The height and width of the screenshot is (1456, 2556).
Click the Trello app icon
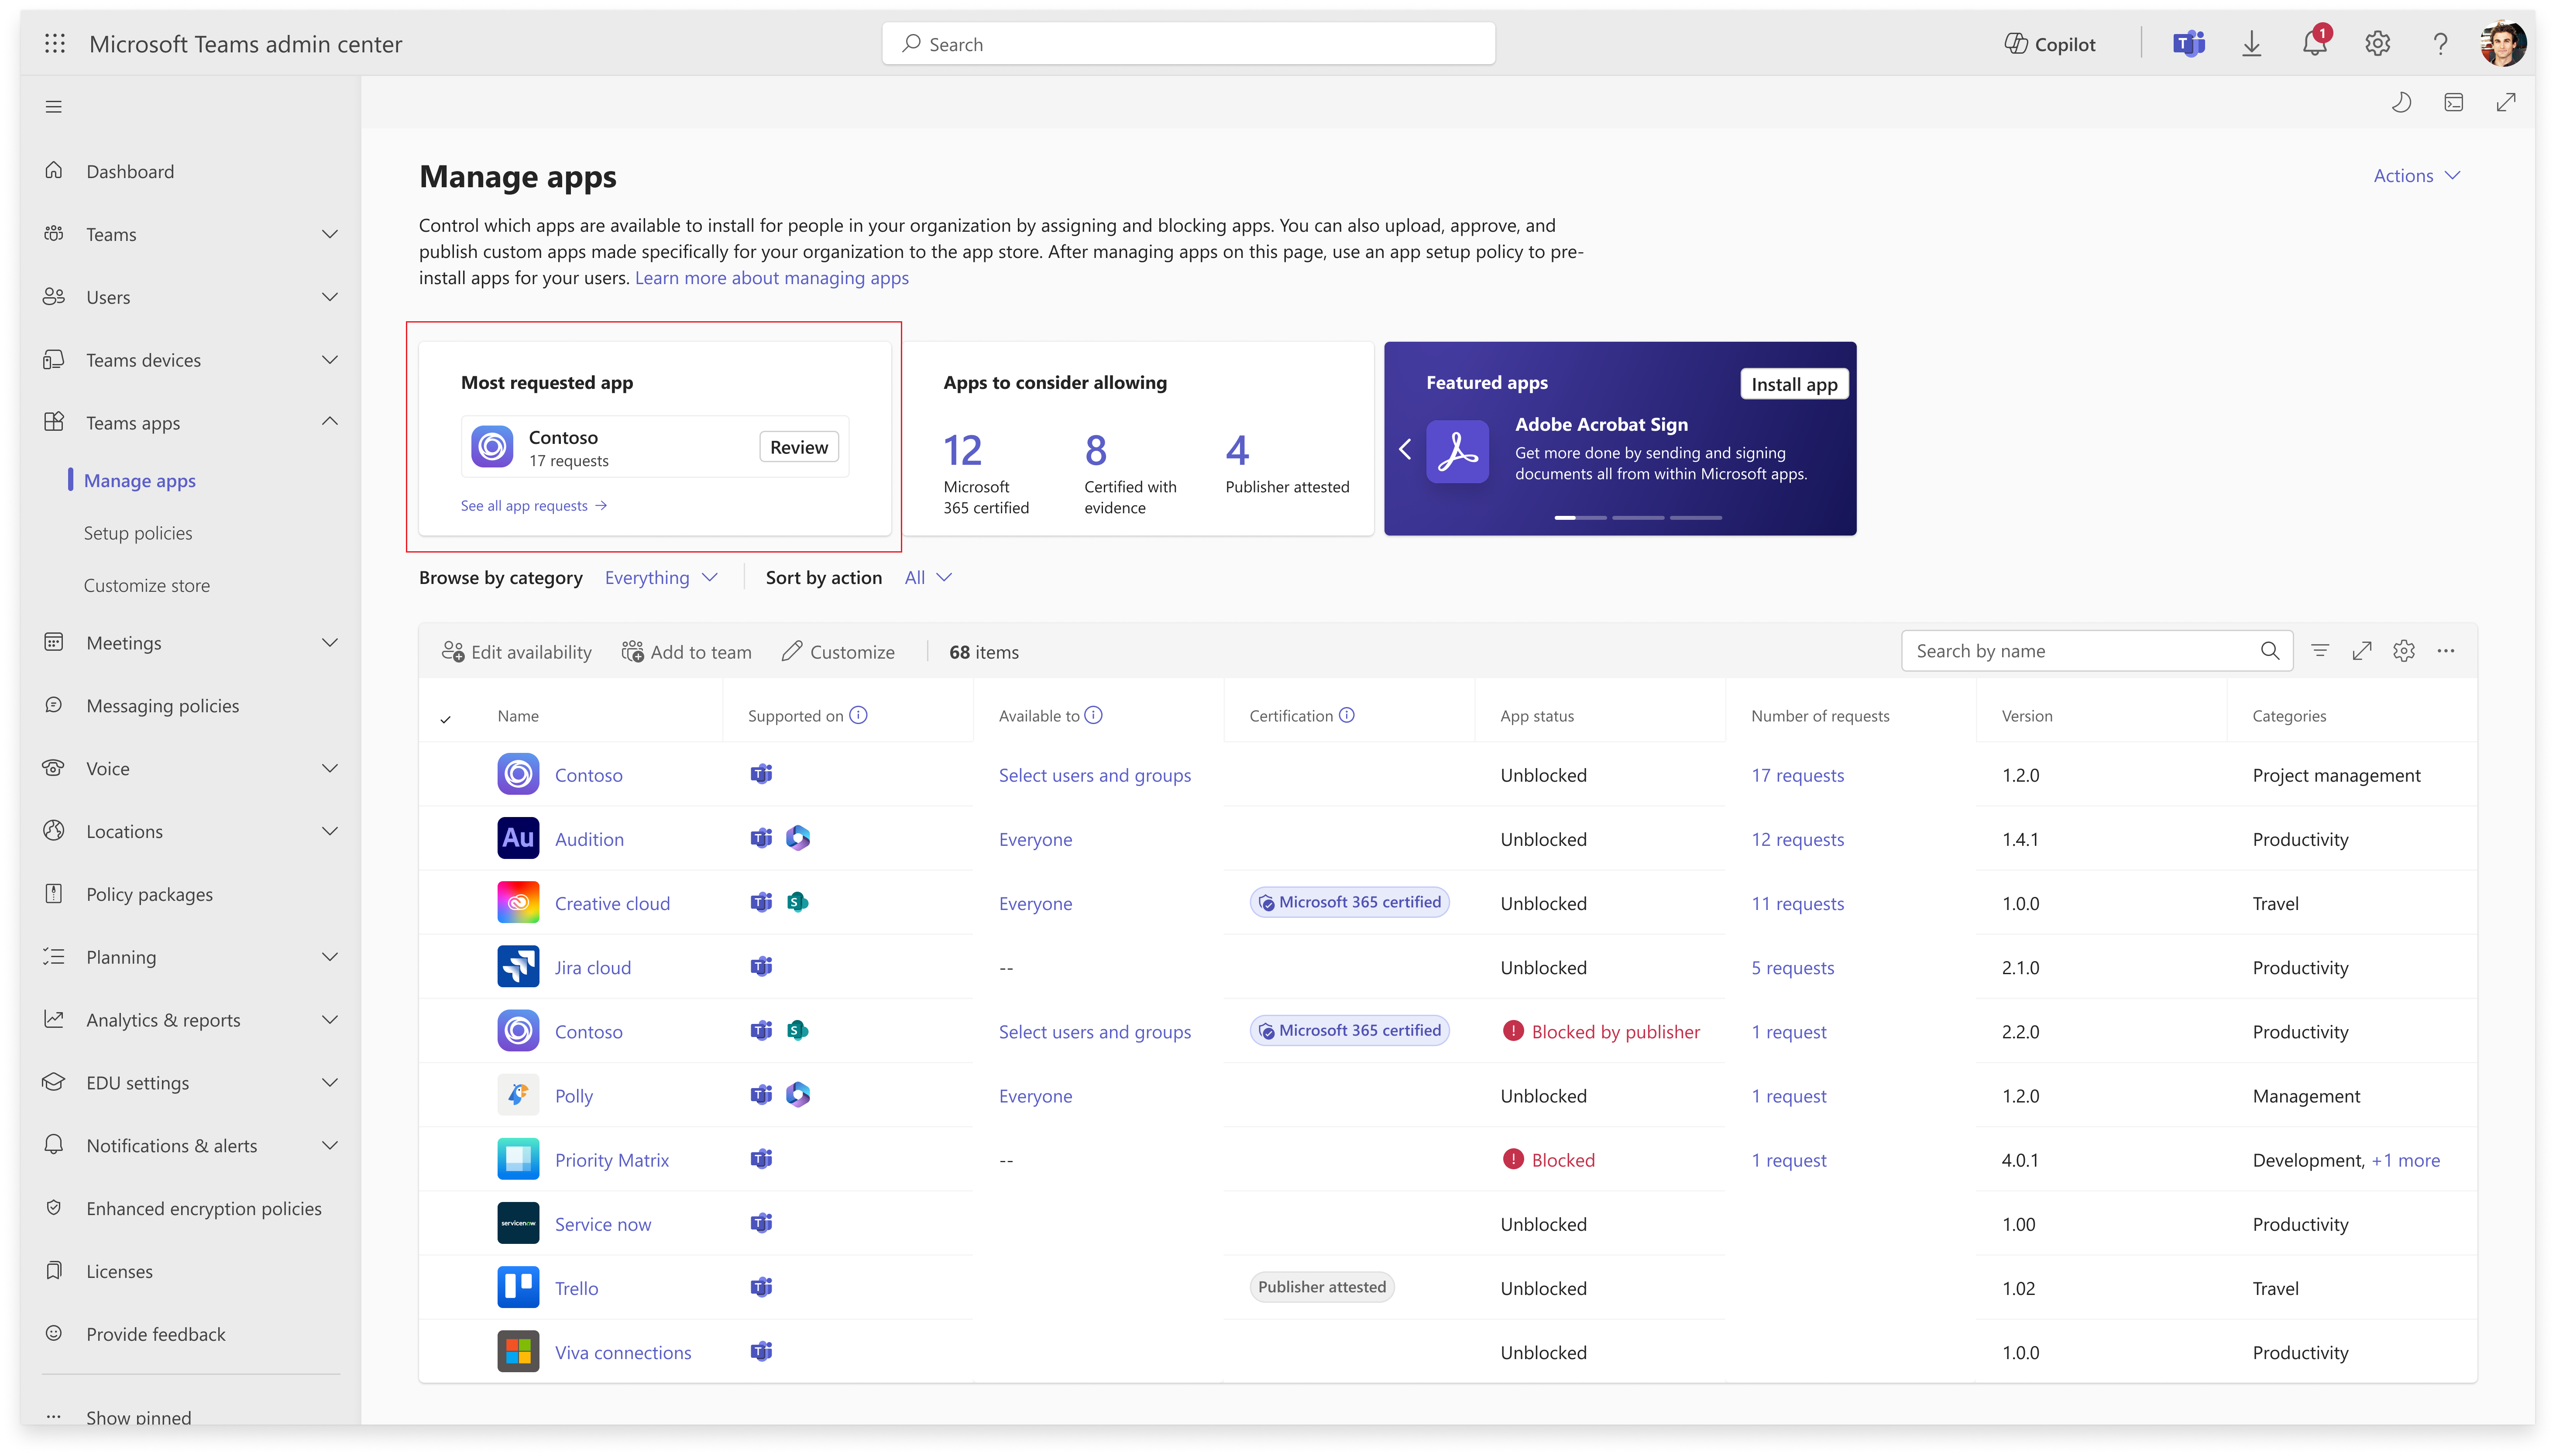(518, 1287)
